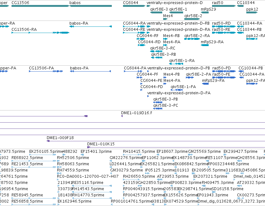The height and width of the screenshot is (206, 265).
Task: Select the CG6044-PD protein label
Action: pos(152,87)
